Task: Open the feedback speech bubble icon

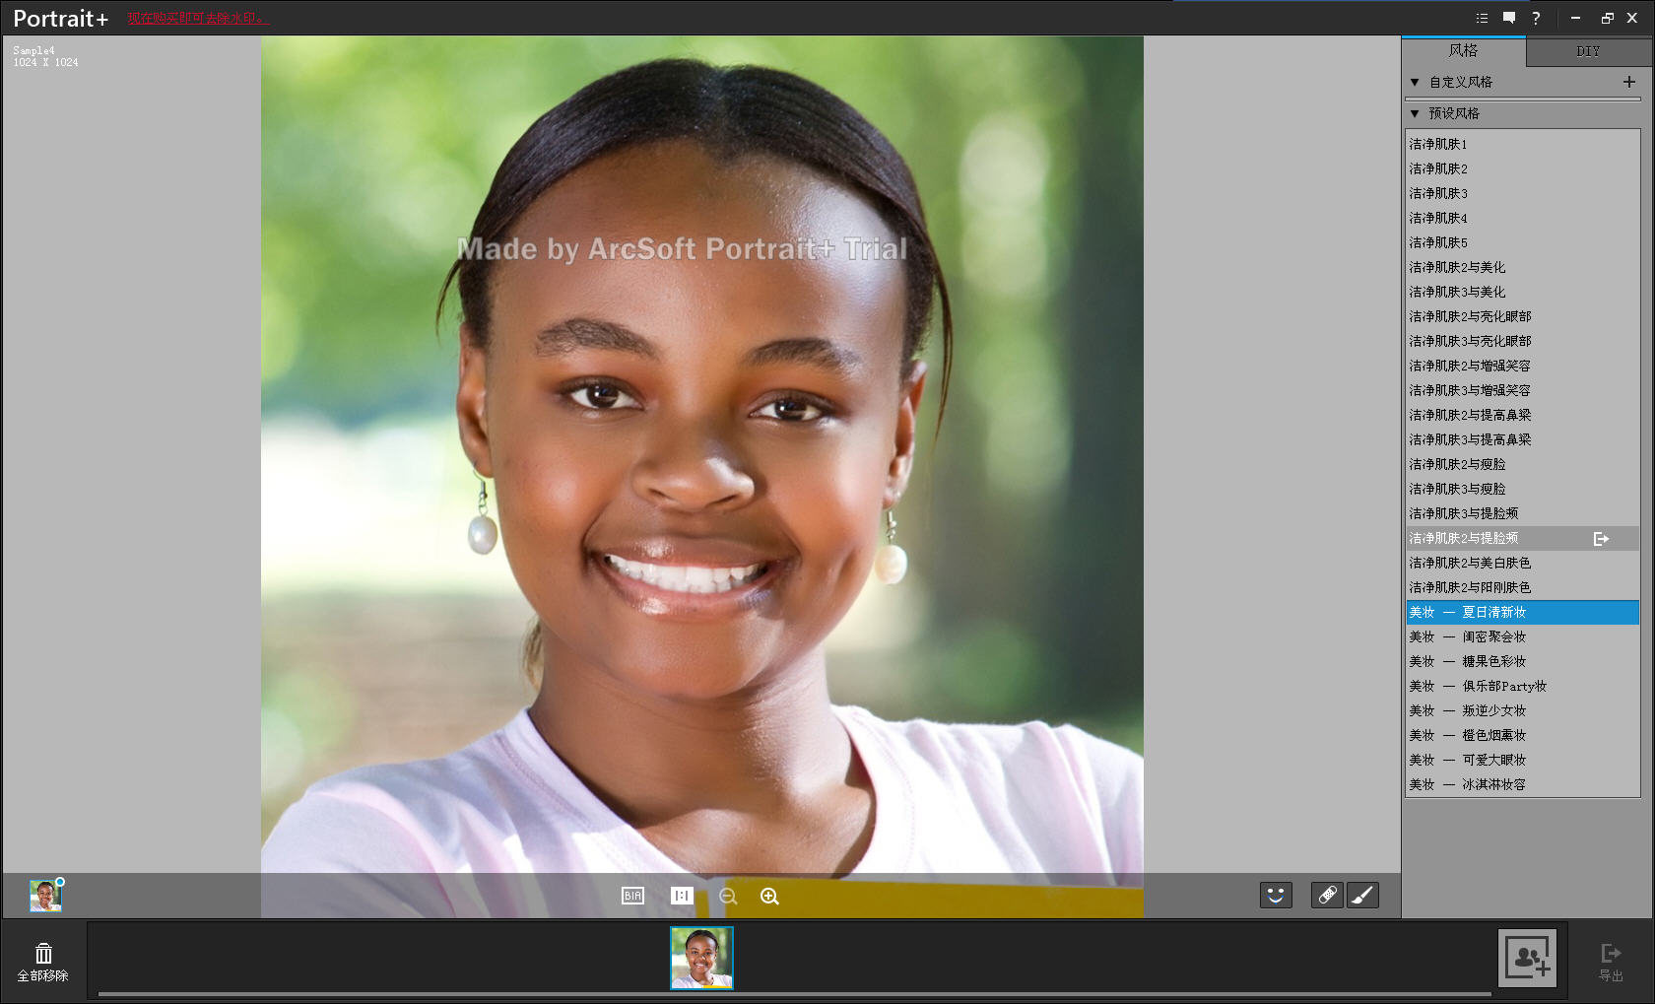Action: coord(1508,18)
